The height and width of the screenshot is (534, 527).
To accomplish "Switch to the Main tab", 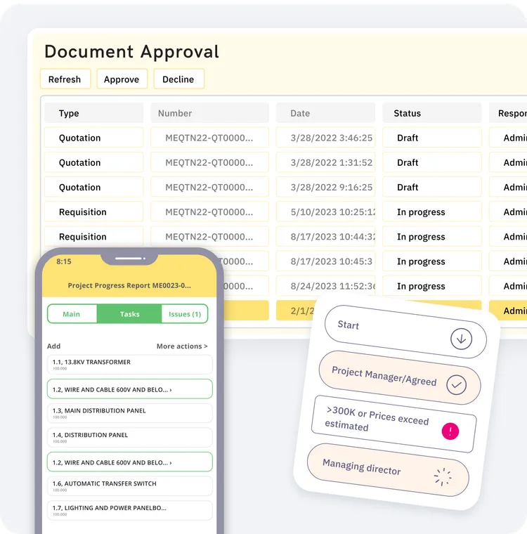I will 72,314.
